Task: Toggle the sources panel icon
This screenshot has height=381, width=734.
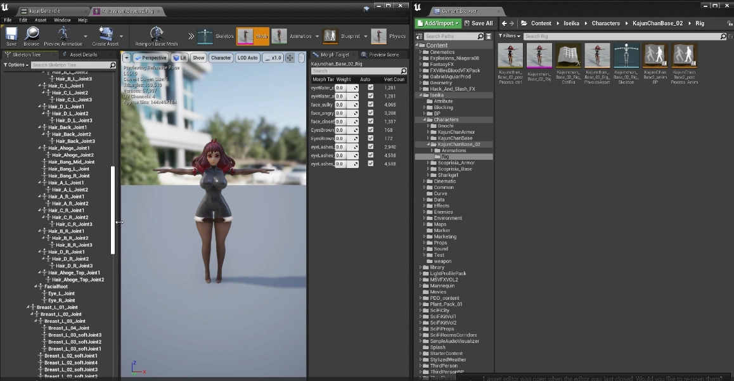Action: click(x=419, y=36)
